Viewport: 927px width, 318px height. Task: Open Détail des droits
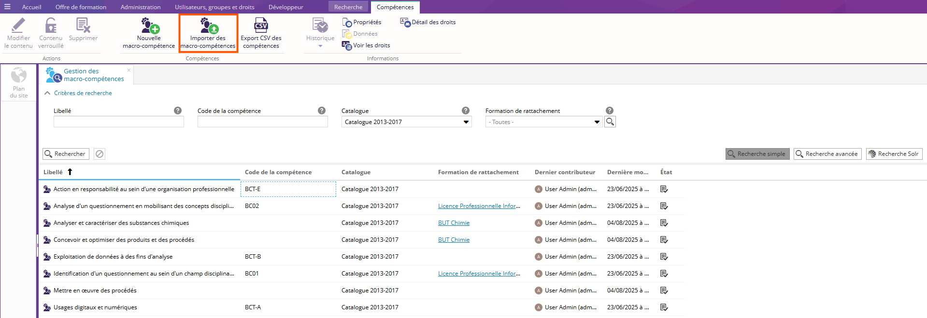click(x=428, y=22)
